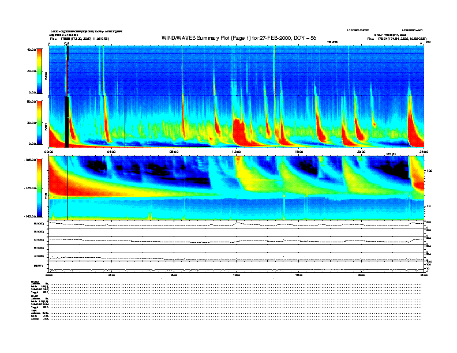Click the Cal marker above RAD2 panel
The width and height of the screenshot is (457, 353).
pos(66,43)
